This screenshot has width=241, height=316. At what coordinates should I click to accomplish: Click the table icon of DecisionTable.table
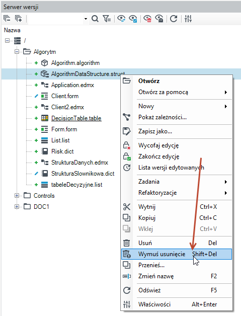(x=45, y=118)
